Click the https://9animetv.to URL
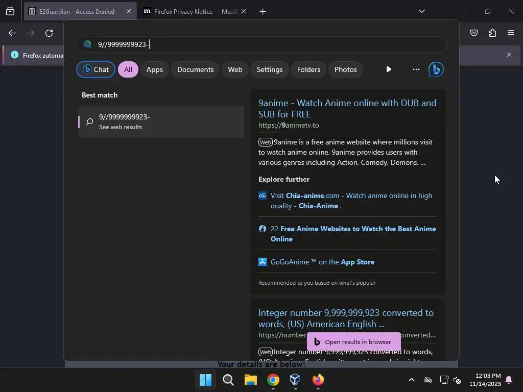The image size is (523, 392). [x=289, y=126]
